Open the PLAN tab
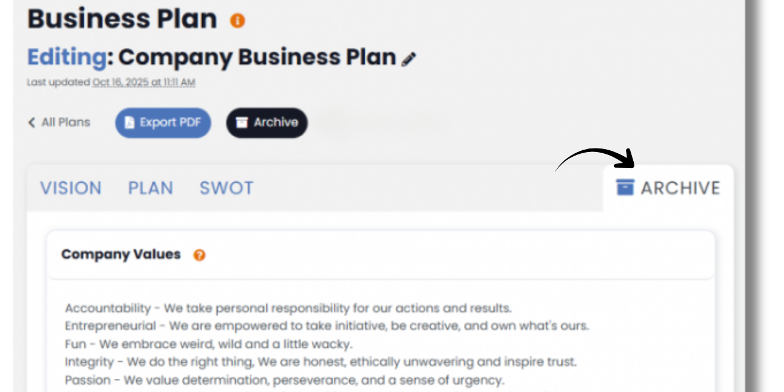784x392 pixels. pos(150,188)
